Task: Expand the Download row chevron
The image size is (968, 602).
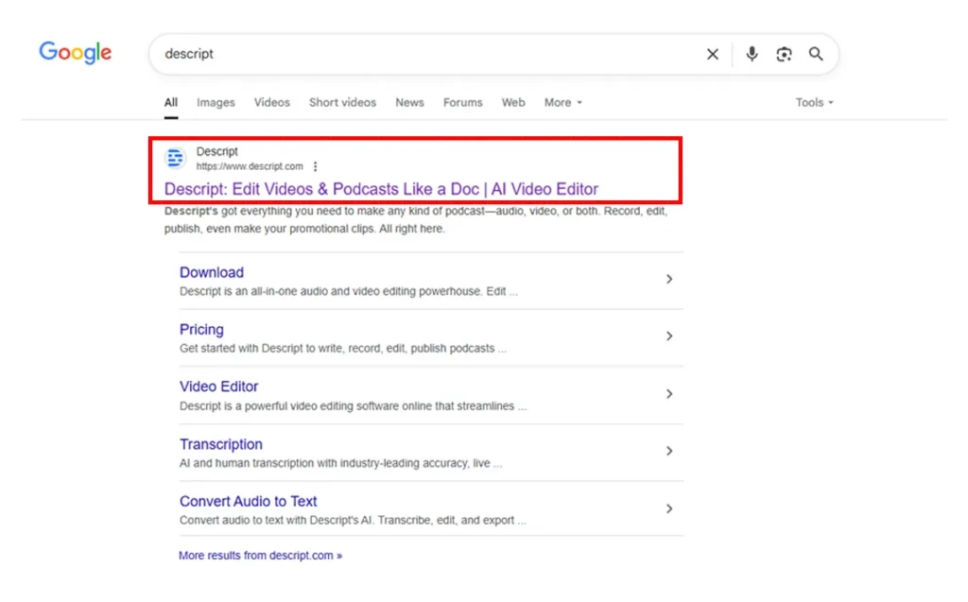Action: tap(669, 279)
